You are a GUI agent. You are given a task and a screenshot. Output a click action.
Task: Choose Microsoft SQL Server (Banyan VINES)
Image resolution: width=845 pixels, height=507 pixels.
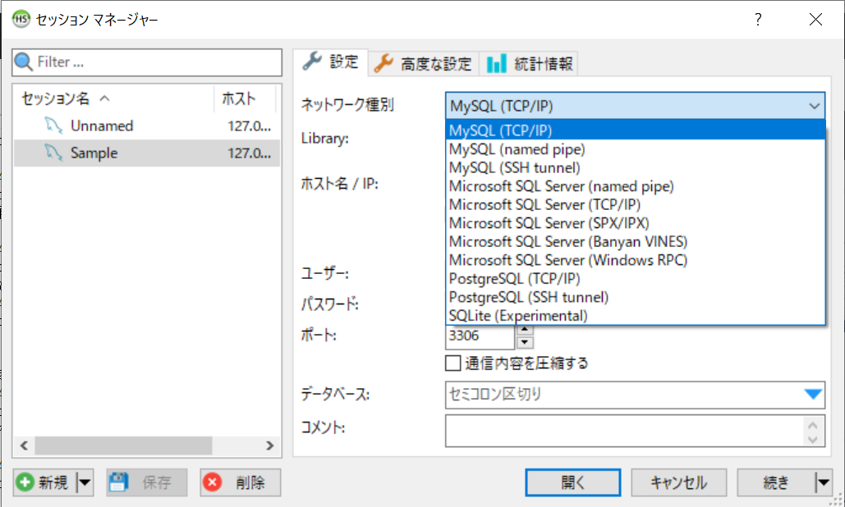coord(636,242)
